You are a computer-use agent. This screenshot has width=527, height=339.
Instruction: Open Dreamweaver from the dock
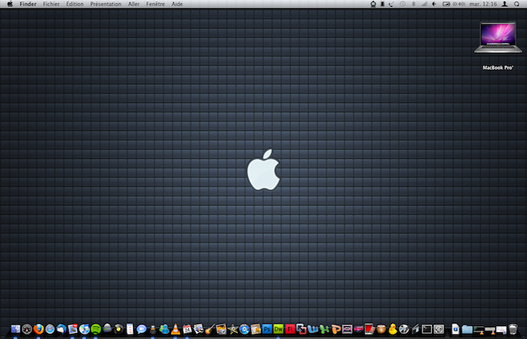[x=279, y=329]
